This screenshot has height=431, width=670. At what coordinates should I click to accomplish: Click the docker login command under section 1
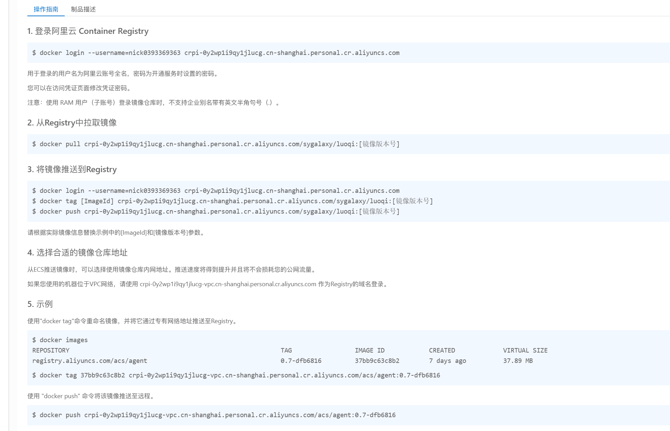pyautogui.click(x=216, y=53)
